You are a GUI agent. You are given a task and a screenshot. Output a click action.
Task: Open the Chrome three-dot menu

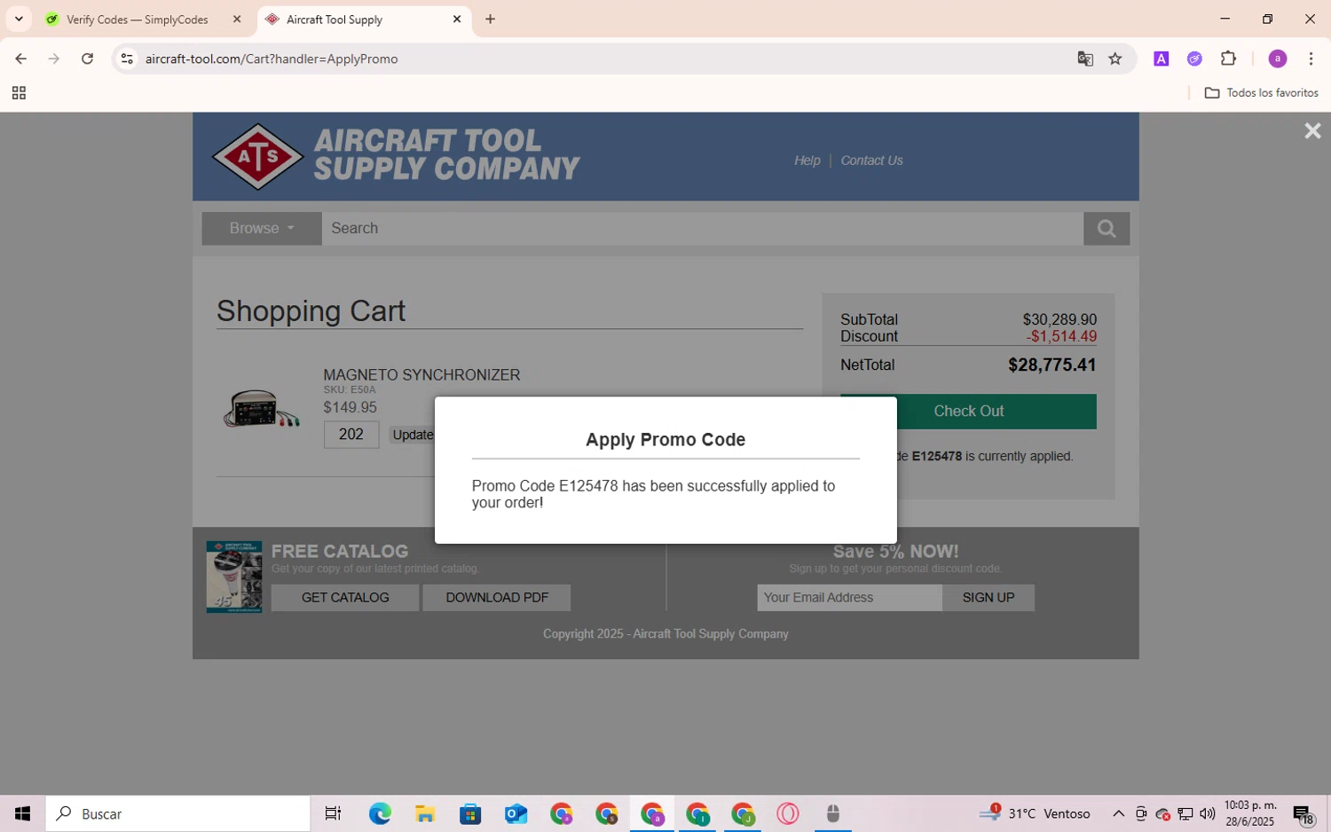click(1311, 59)
